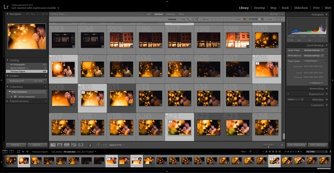Image resolution: width=334 pixels, height=173 pixels.
Task: Click the Sync Settings button
Action: click(318, 145)
